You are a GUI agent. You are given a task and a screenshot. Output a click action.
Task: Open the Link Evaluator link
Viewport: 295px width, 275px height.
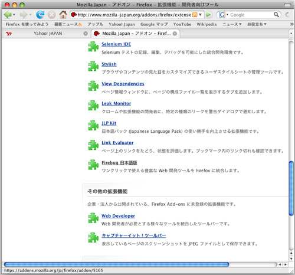point(117,143)
